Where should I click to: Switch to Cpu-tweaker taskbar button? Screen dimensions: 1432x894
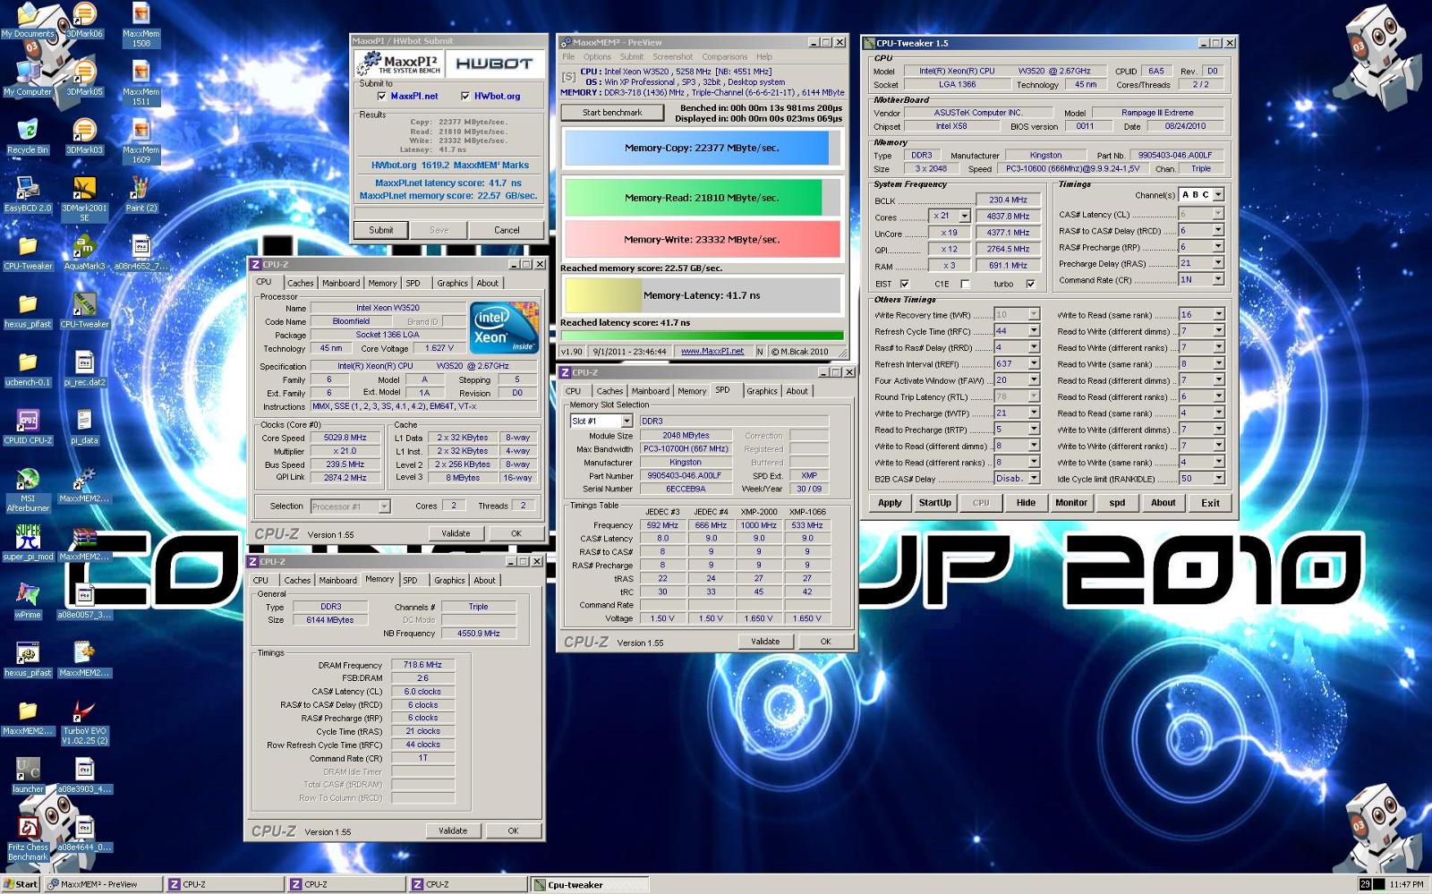tap(588, 884)
